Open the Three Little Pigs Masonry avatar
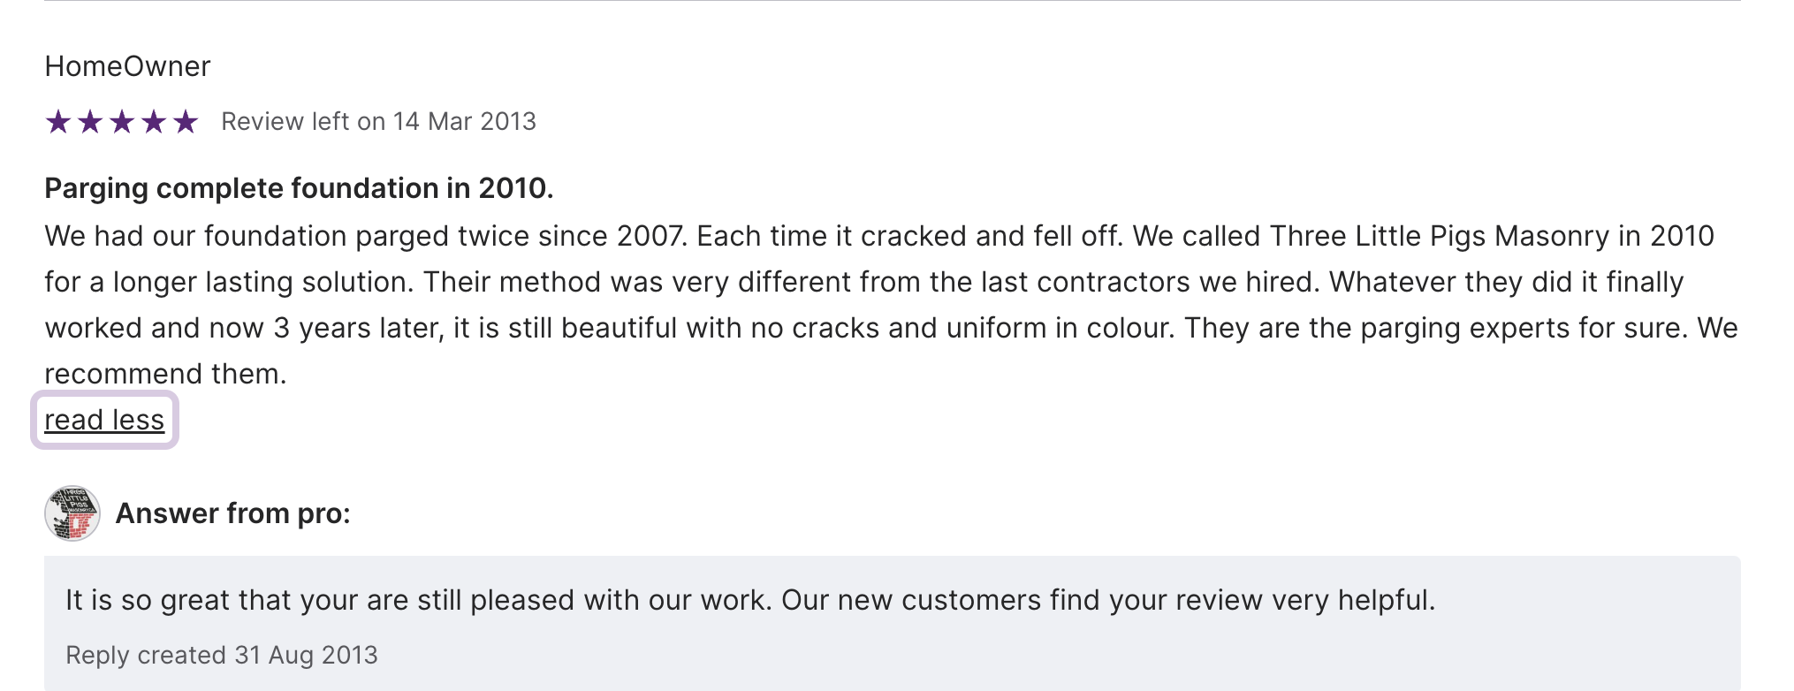Viewport: 1794px width, 691px height. (72, 513)
